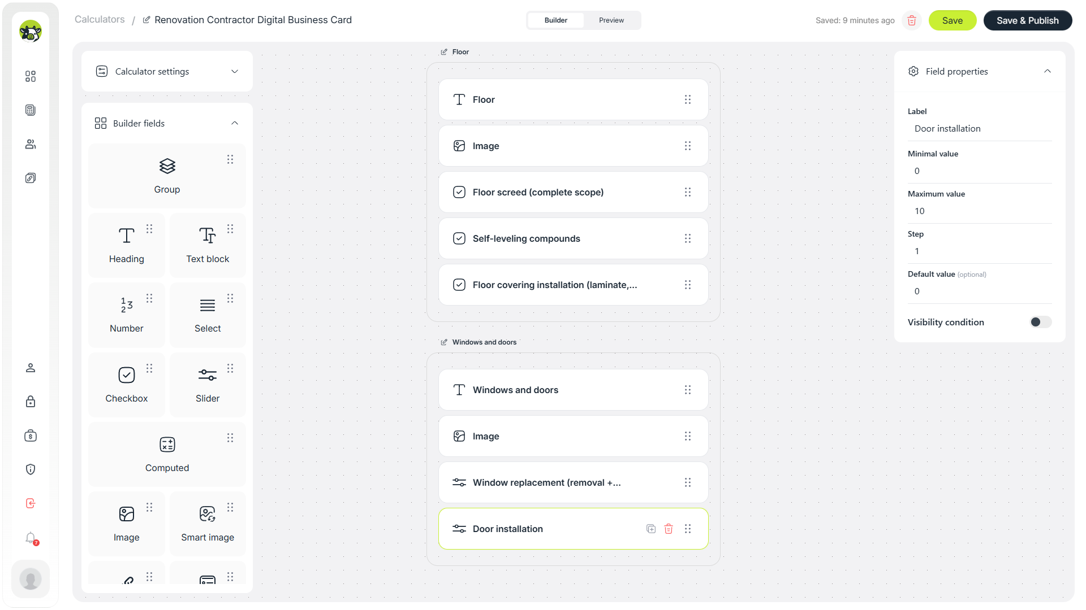
Task: Switch to Builder tab
Action: 555,20
